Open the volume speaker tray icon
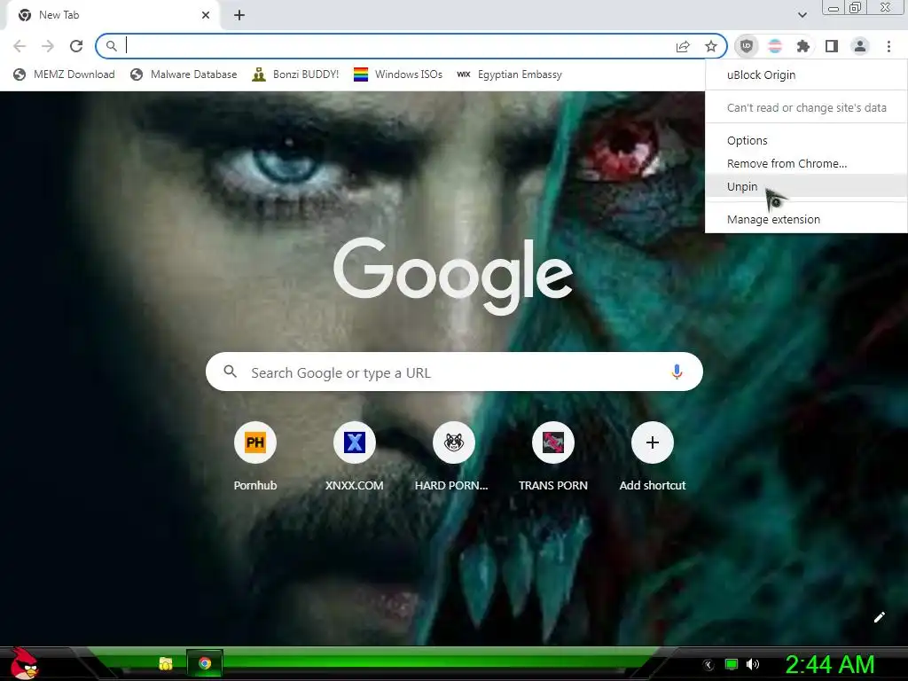Viewport: 908px width, 681px height. point(753,664)
